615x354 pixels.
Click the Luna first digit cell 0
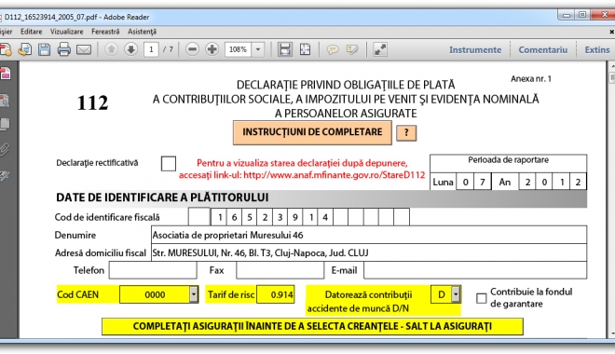click(465, 182)
